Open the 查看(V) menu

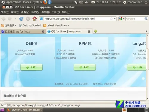25,12
